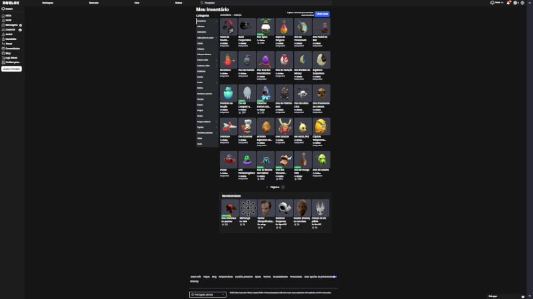Open the shark egg item thumbnail
This screenshot has width=533, height=299.
[x=265, y=93]
